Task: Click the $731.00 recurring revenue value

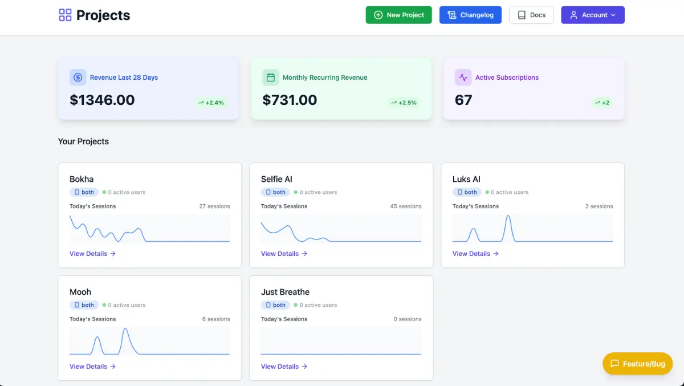Action: click(x=290, y=100)
